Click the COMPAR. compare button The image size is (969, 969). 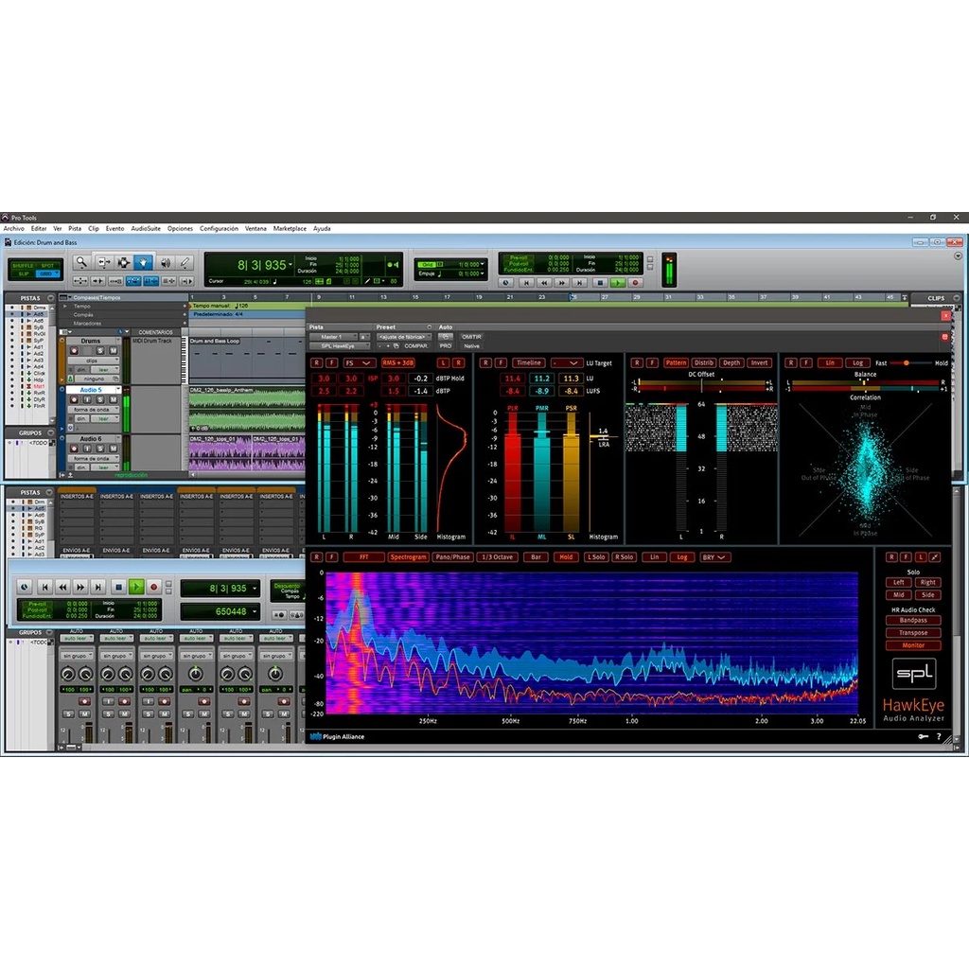coord(416,346)
